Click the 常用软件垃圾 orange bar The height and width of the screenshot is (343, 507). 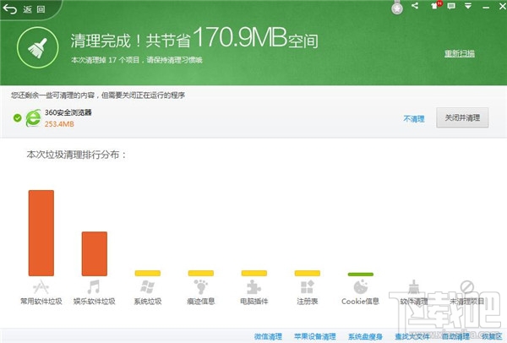[x=41, y=233]
